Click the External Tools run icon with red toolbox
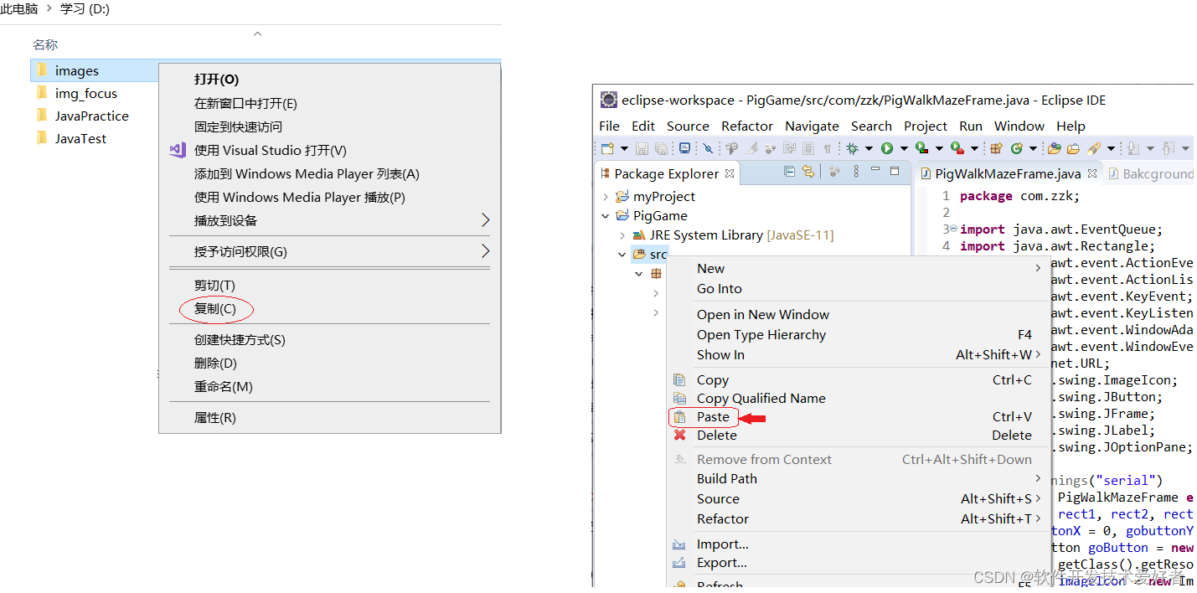The width and height of the screenshot is (1197, 593). pos(957,148)
